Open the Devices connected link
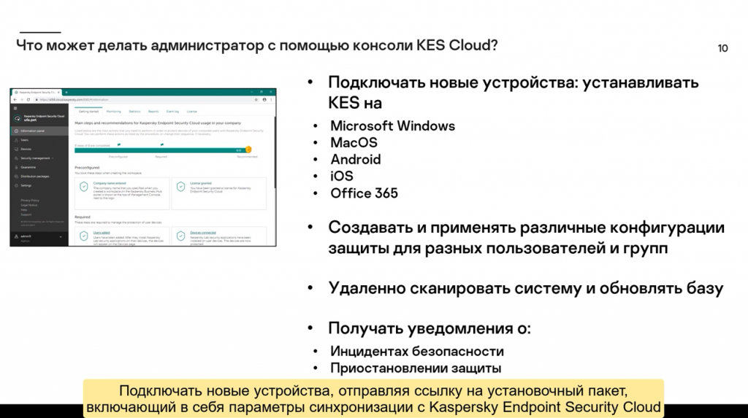748x418 pixels. click(x=203, y=233)
